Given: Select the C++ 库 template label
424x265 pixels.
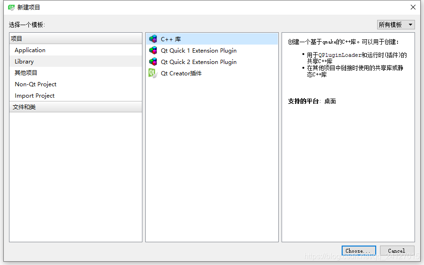Looking at the screenshot, I should click(171, 39).
